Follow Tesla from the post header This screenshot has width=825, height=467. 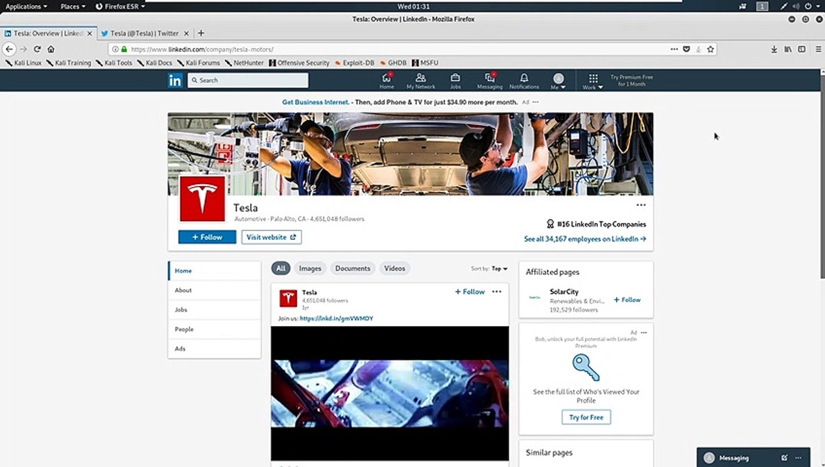(x=470, y=292)
